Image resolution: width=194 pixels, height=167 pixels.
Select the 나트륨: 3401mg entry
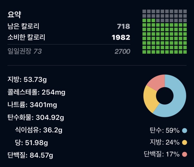[32, 105]
